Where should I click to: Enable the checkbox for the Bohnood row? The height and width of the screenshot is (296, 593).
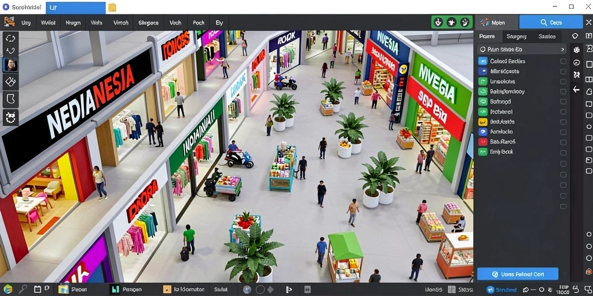coord(563,102)
